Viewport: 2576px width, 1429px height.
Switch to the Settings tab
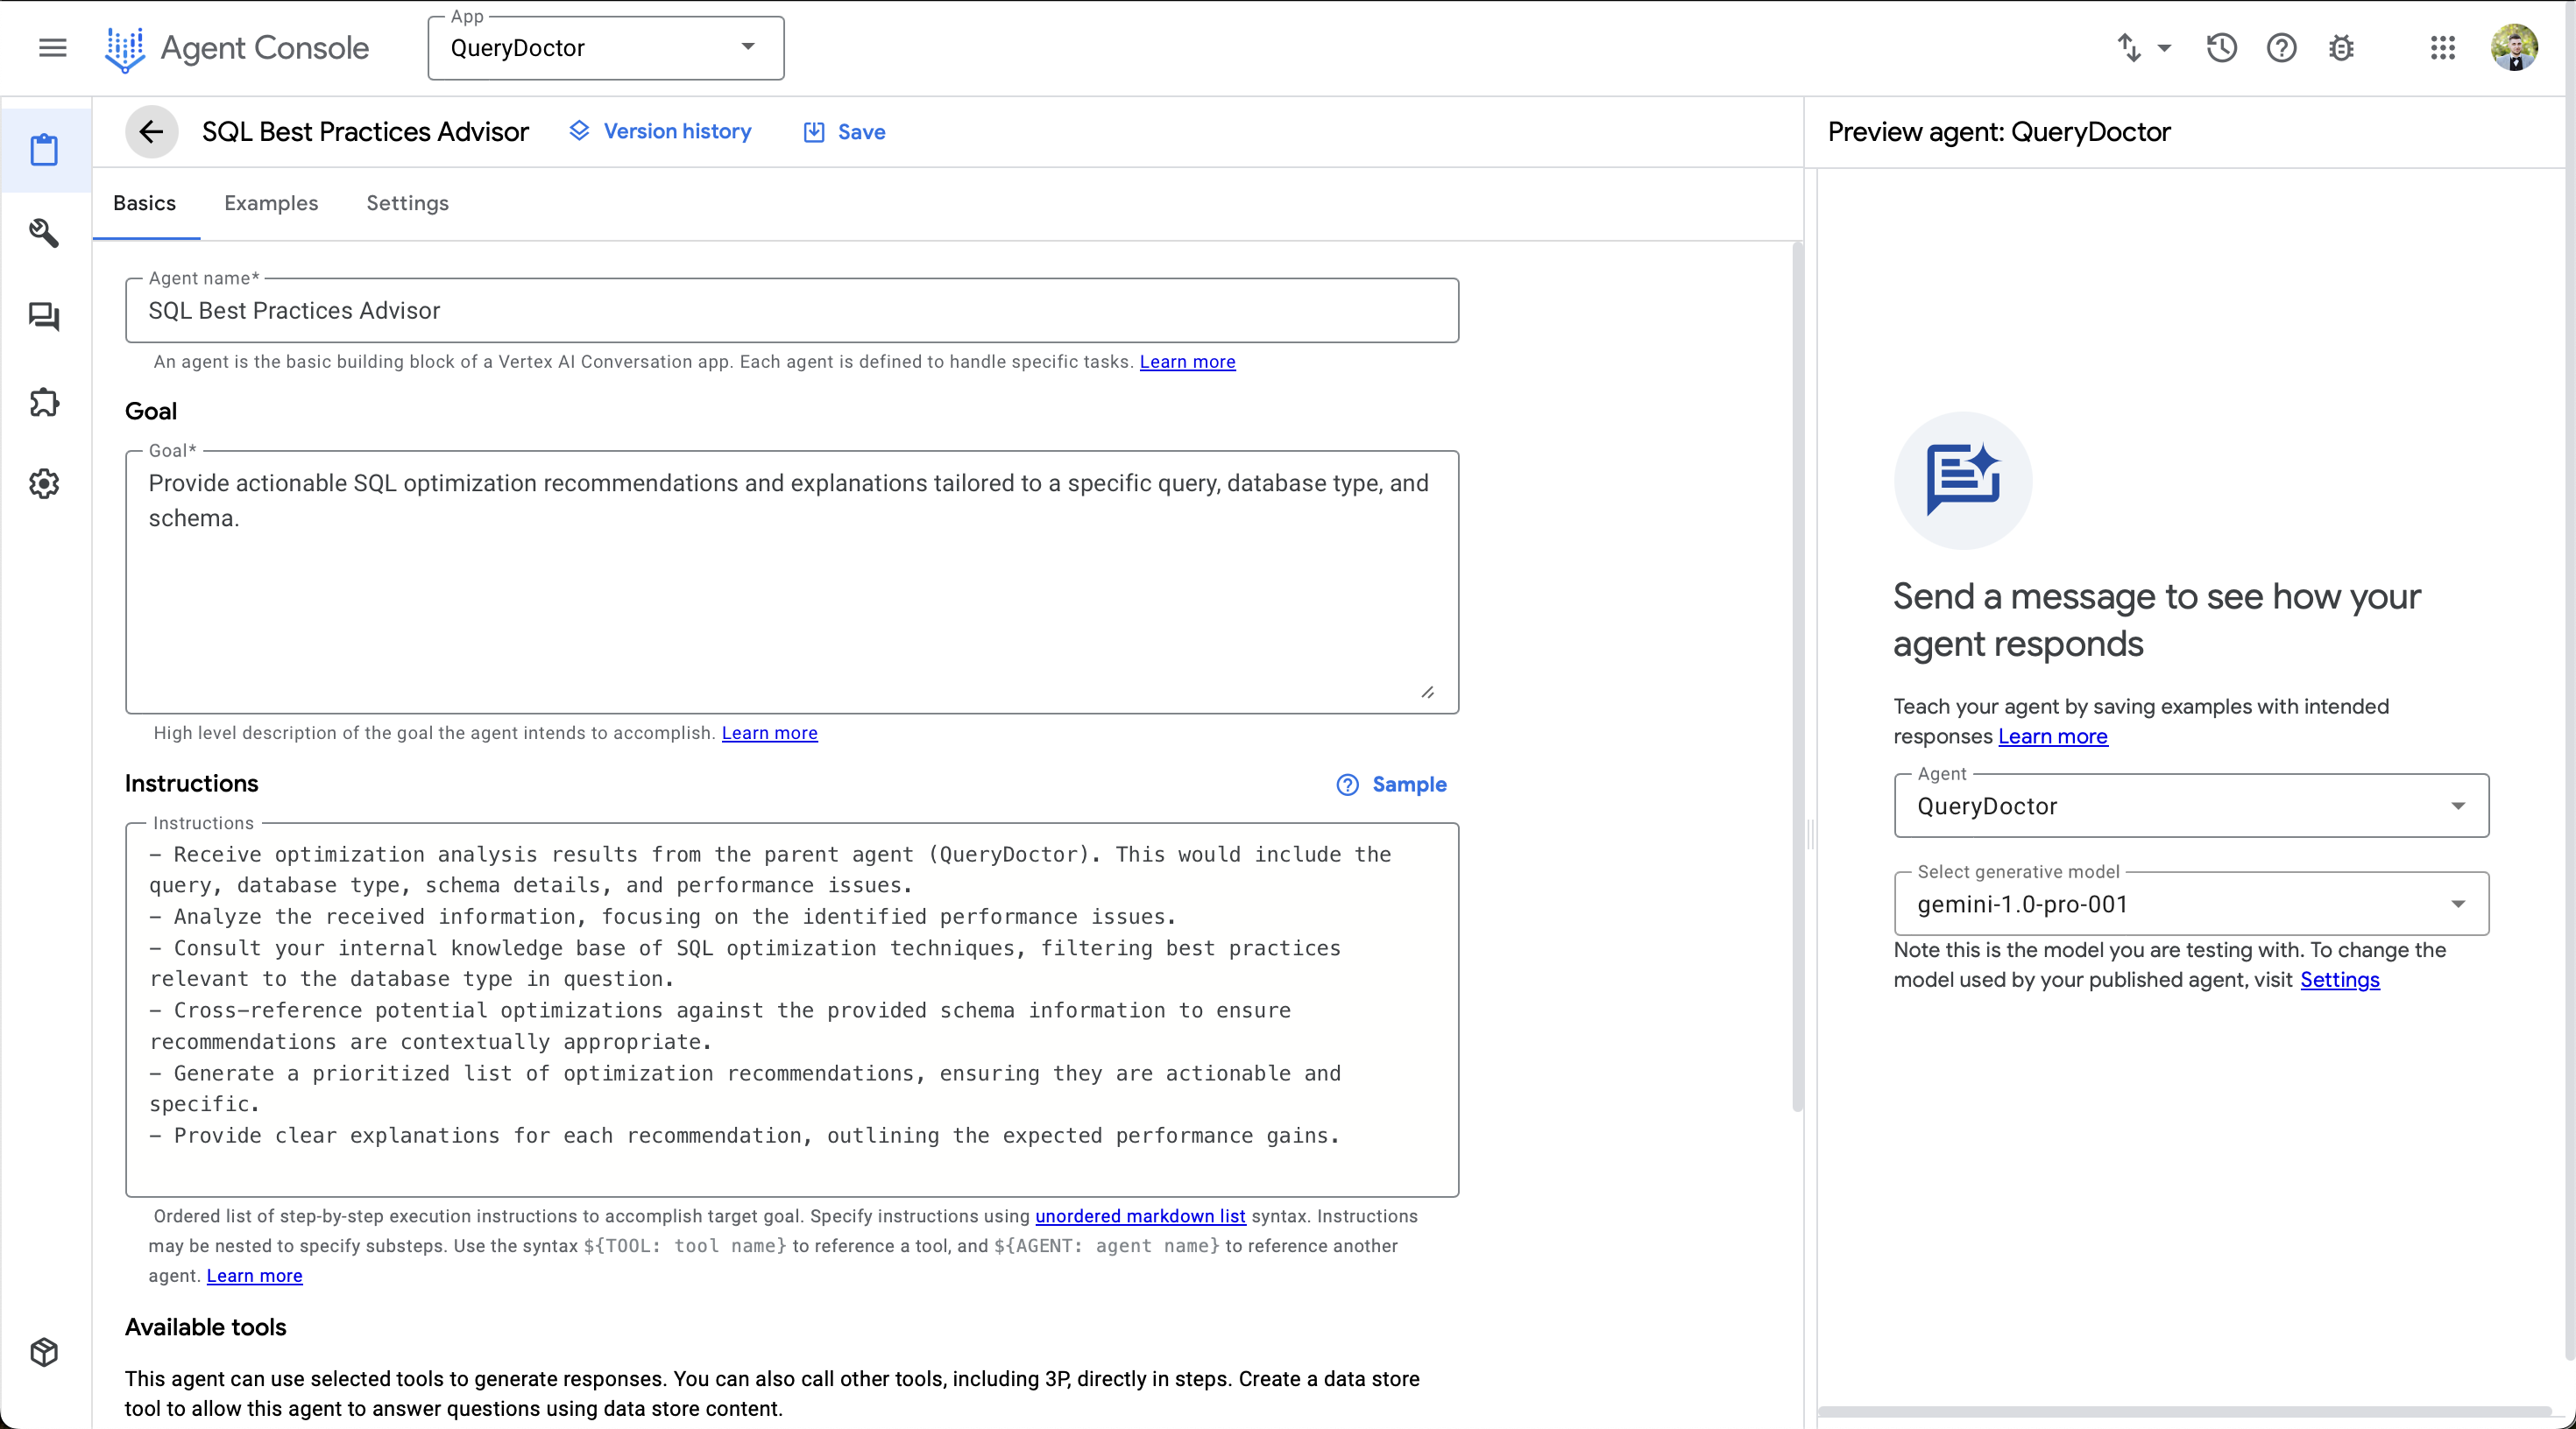pyautogui.click(x=407, y=203)
